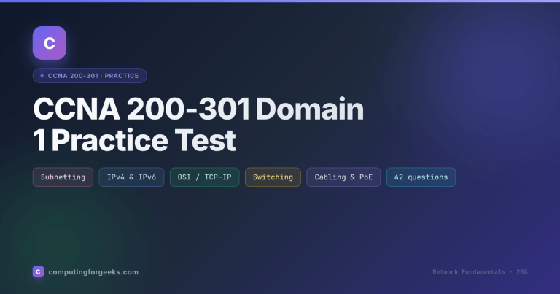560x294 pixels.
Task: Select the IPv4 & IPv6 tag
Action: click(x=131, y=177)
